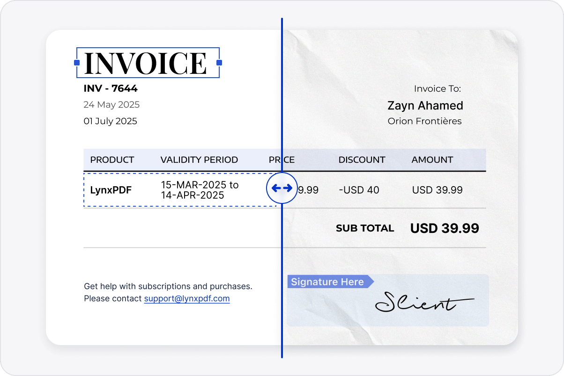
Task: Select the LynxPDF product cell
Action: (x=111, y=190)
